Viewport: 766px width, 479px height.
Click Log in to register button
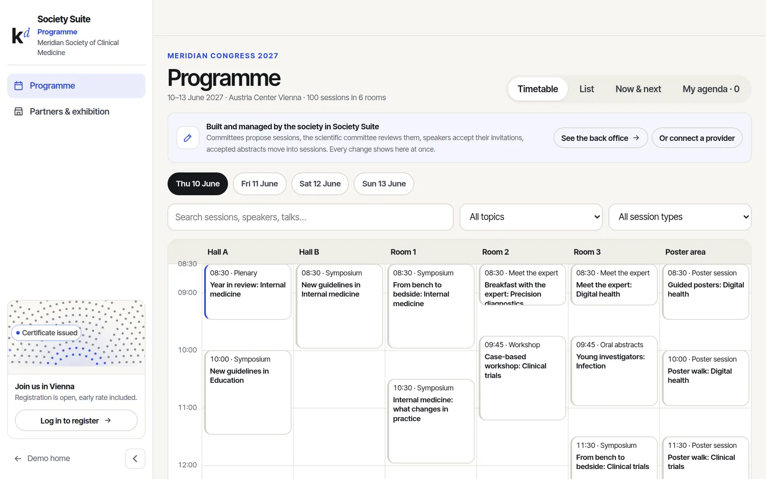tap(76, 421)
